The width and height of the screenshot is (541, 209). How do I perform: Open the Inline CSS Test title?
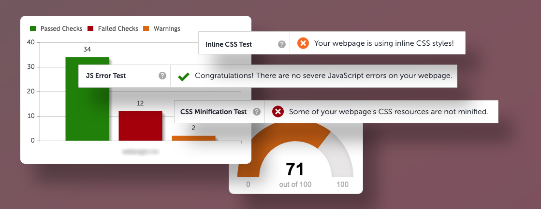(x=229, y=44)
